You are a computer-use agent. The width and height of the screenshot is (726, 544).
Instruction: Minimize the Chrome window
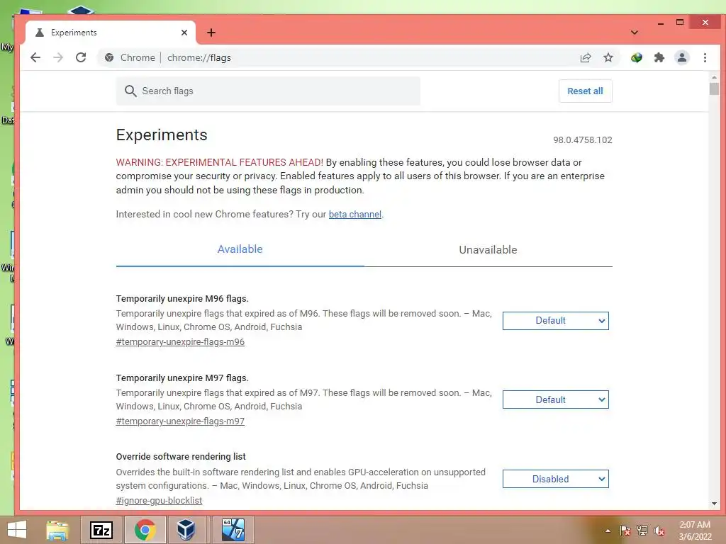[x=661, y=23]
